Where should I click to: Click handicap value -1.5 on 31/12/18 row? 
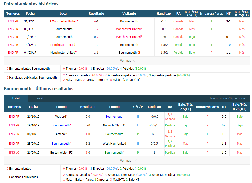pos(164,21)
